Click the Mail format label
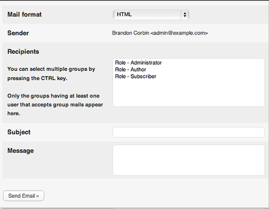The height and width of the screenshot is (209, 269). pyautogui.click(x=25, y=15)
